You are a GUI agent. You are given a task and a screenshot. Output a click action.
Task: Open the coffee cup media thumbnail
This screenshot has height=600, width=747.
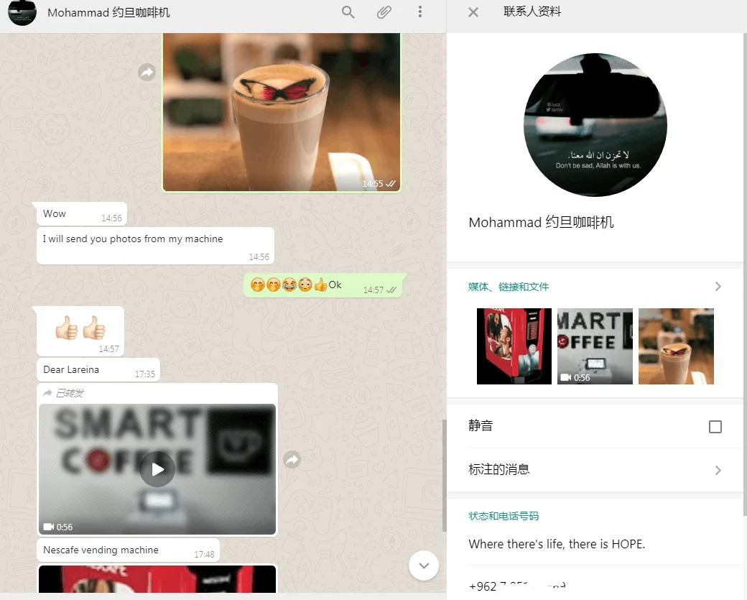(x=676, y=346)
